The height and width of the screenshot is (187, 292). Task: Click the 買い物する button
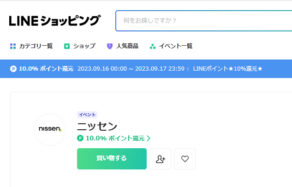pos(112,159)
